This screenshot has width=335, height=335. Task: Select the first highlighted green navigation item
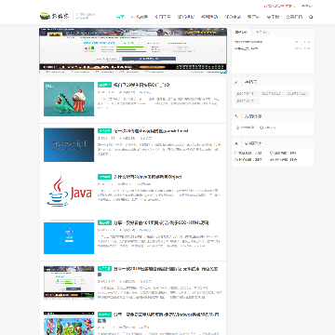coord(120,17)
